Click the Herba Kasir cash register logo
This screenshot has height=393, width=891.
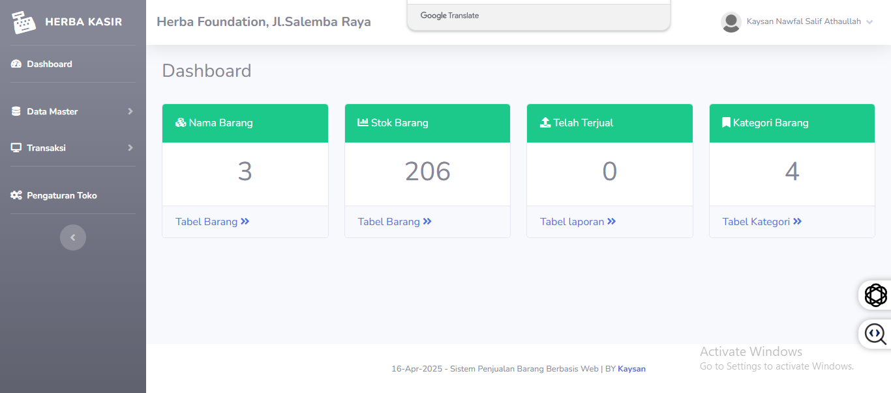tap(23, 22)
